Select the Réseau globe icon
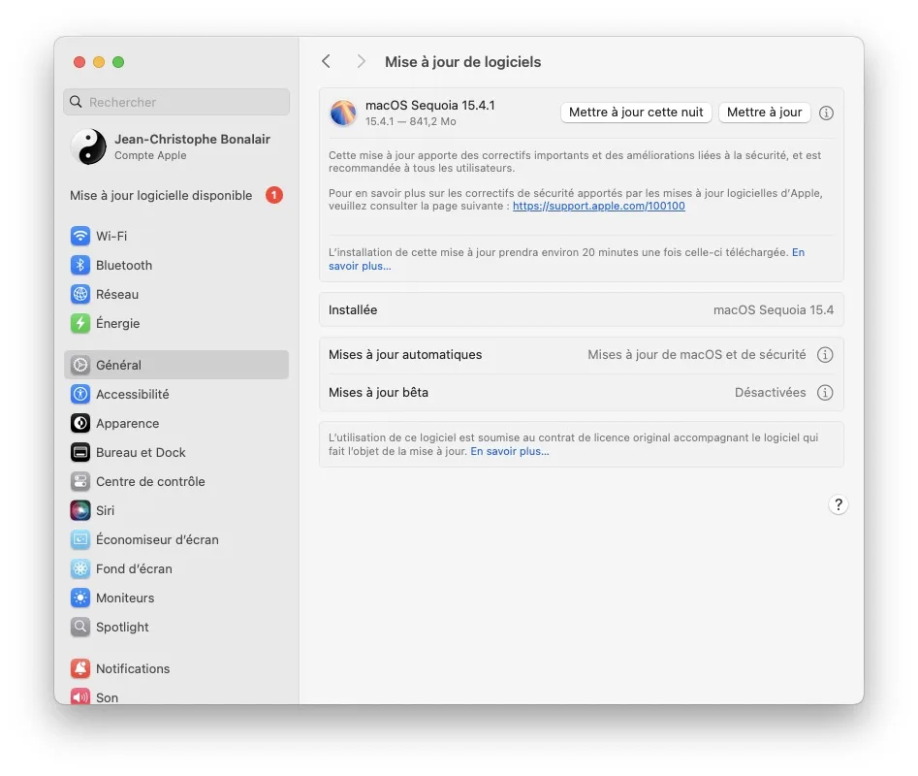The image size is (918, 776). [80, 294]
